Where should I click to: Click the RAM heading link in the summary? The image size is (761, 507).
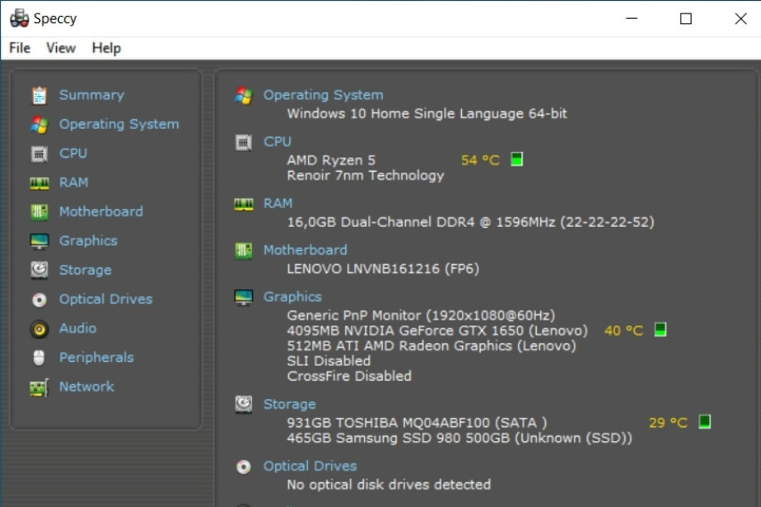click(278, 204)
